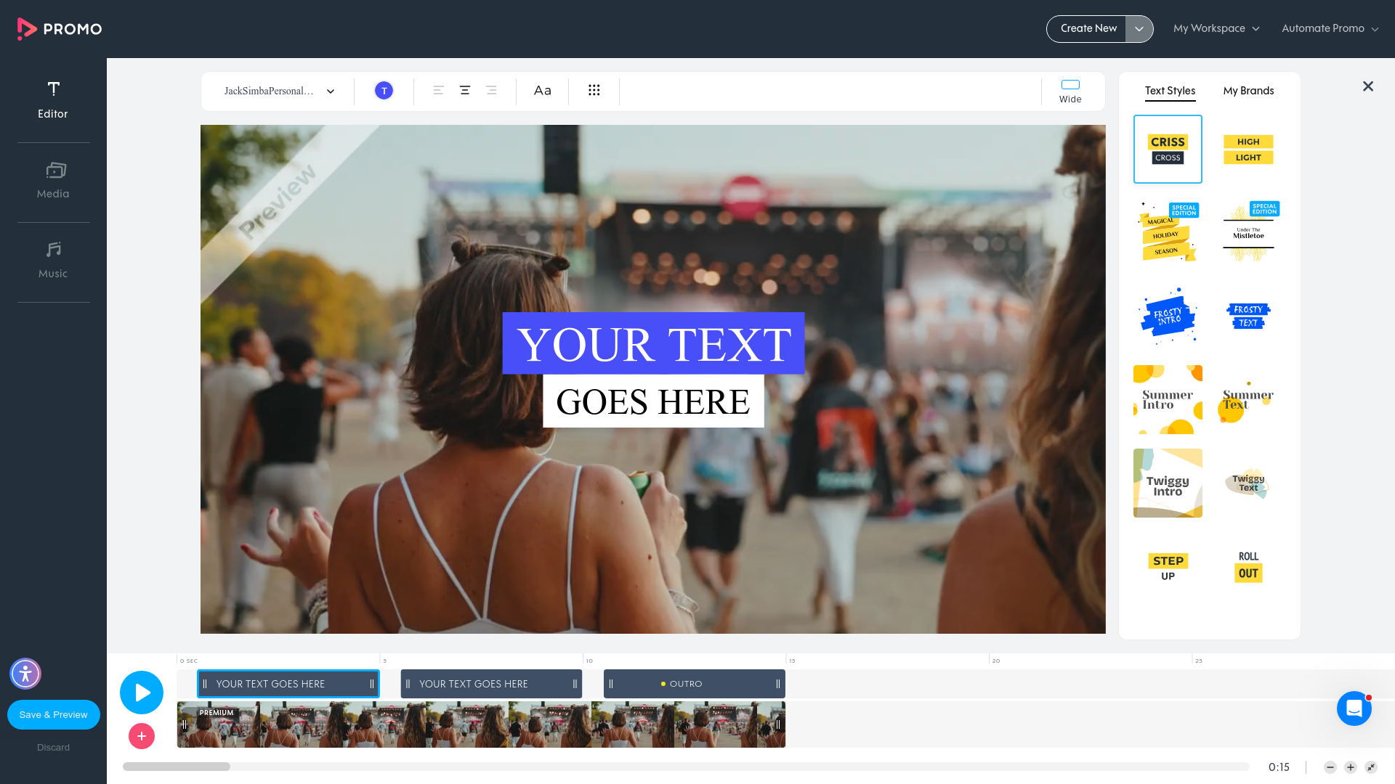Viewport: 1395px width, 784px height.
Task: Grab the OUTRO clip's right trim handle
Action: pyautogui.click(x=778, y=684)
